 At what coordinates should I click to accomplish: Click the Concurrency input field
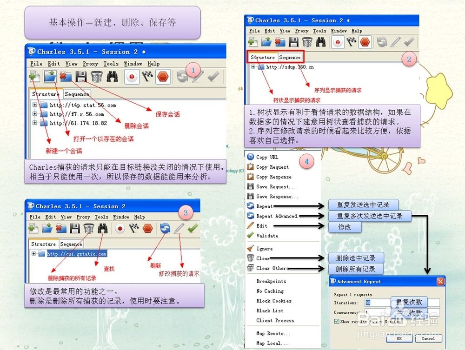tap(402, 312)
